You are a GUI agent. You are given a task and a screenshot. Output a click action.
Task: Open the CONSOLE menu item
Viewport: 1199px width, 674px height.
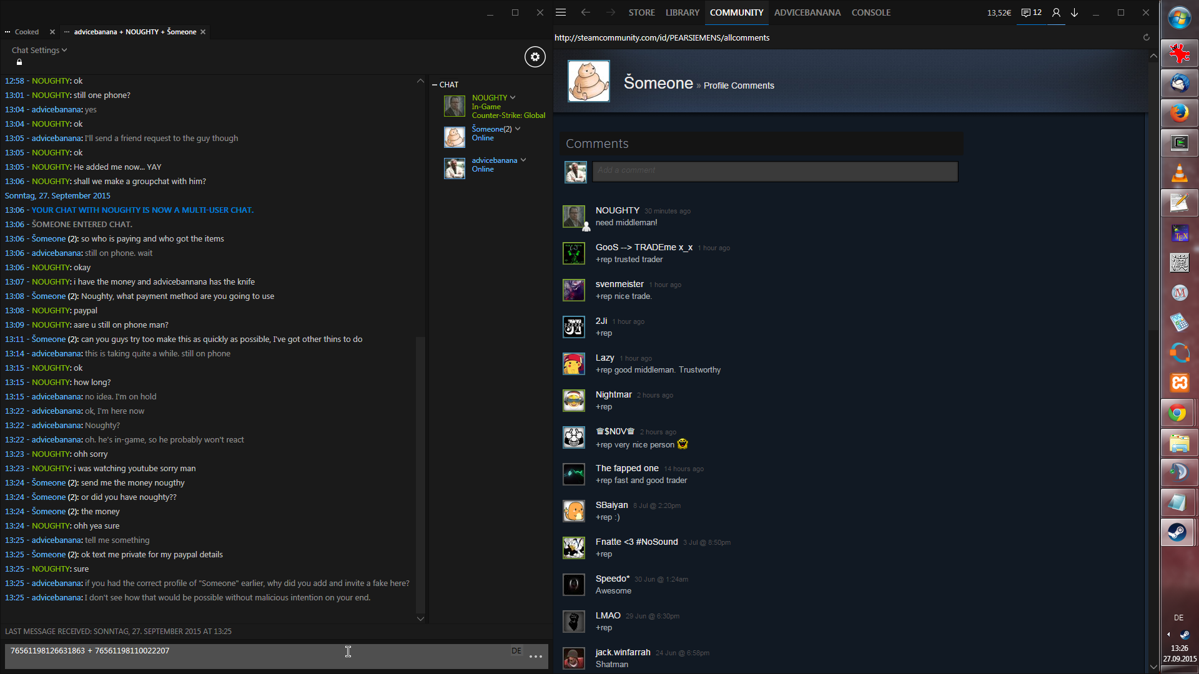point(871,12)
